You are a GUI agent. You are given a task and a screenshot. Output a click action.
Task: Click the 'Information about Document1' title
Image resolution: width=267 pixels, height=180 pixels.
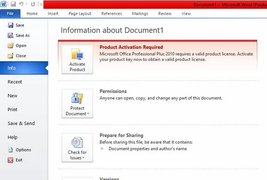coord(112,30)
